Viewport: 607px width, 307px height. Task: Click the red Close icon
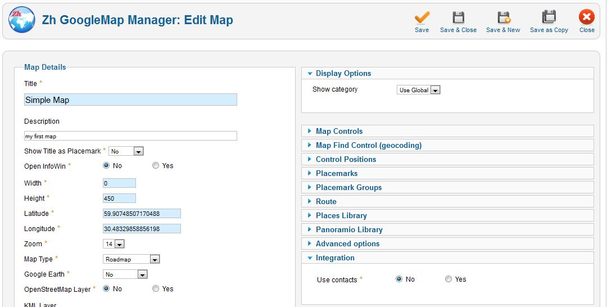[x=587, y=17]
